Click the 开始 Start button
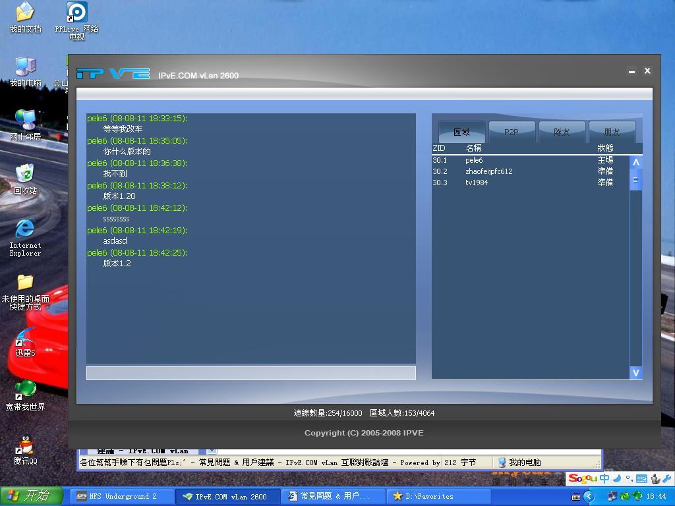 [32, 496]
